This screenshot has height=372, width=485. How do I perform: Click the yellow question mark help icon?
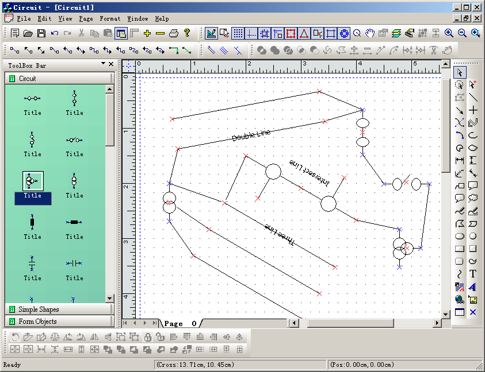click(x=187, y=33)
